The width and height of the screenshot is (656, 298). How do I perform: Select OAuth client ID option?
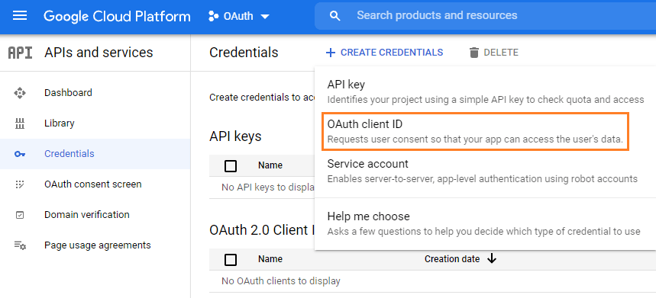(475, 131)
